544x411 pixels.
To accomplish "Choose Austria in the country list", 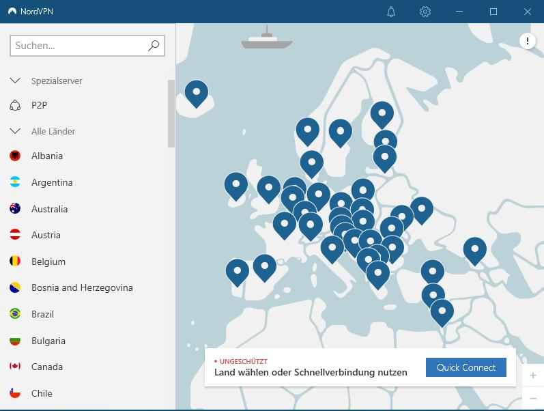I will click(x=46, y=235).
